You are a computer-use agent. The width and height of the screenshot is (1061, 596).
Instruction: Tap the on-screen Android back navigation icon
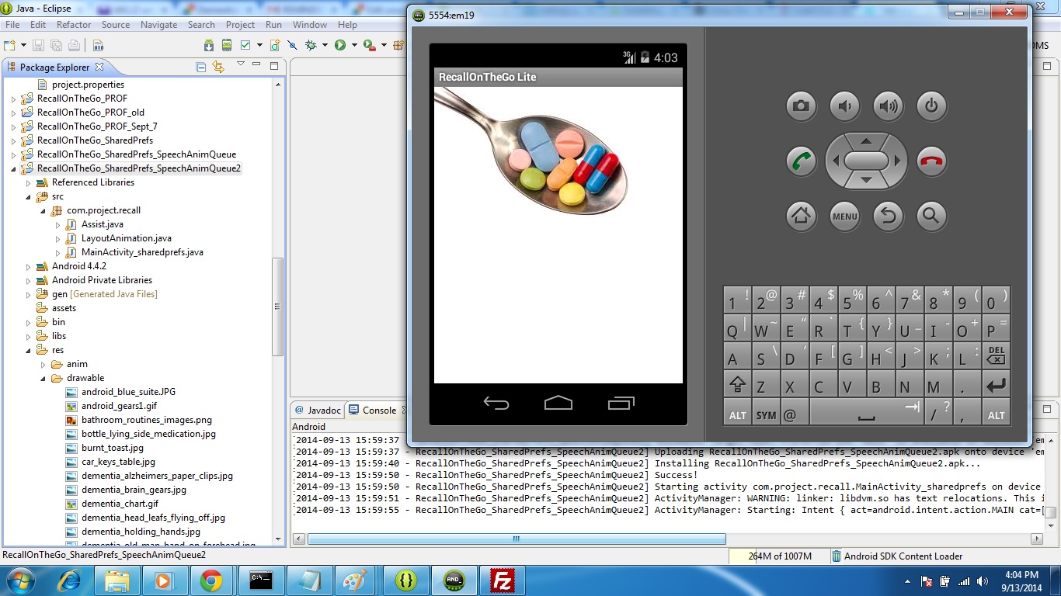pyautogui.click(x=496, y=403)
